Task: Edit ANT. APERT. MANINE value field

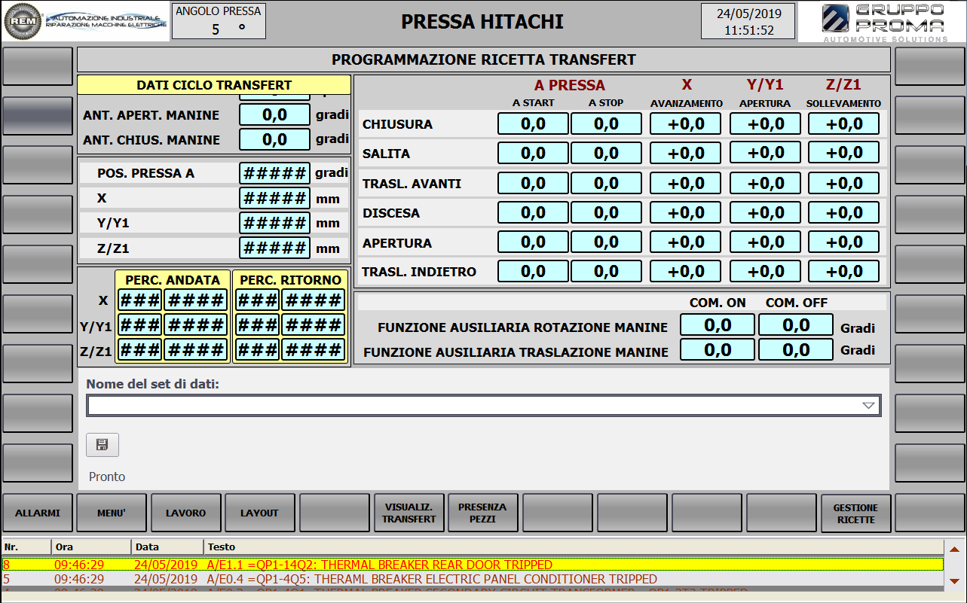Action: tap(275, 114)
